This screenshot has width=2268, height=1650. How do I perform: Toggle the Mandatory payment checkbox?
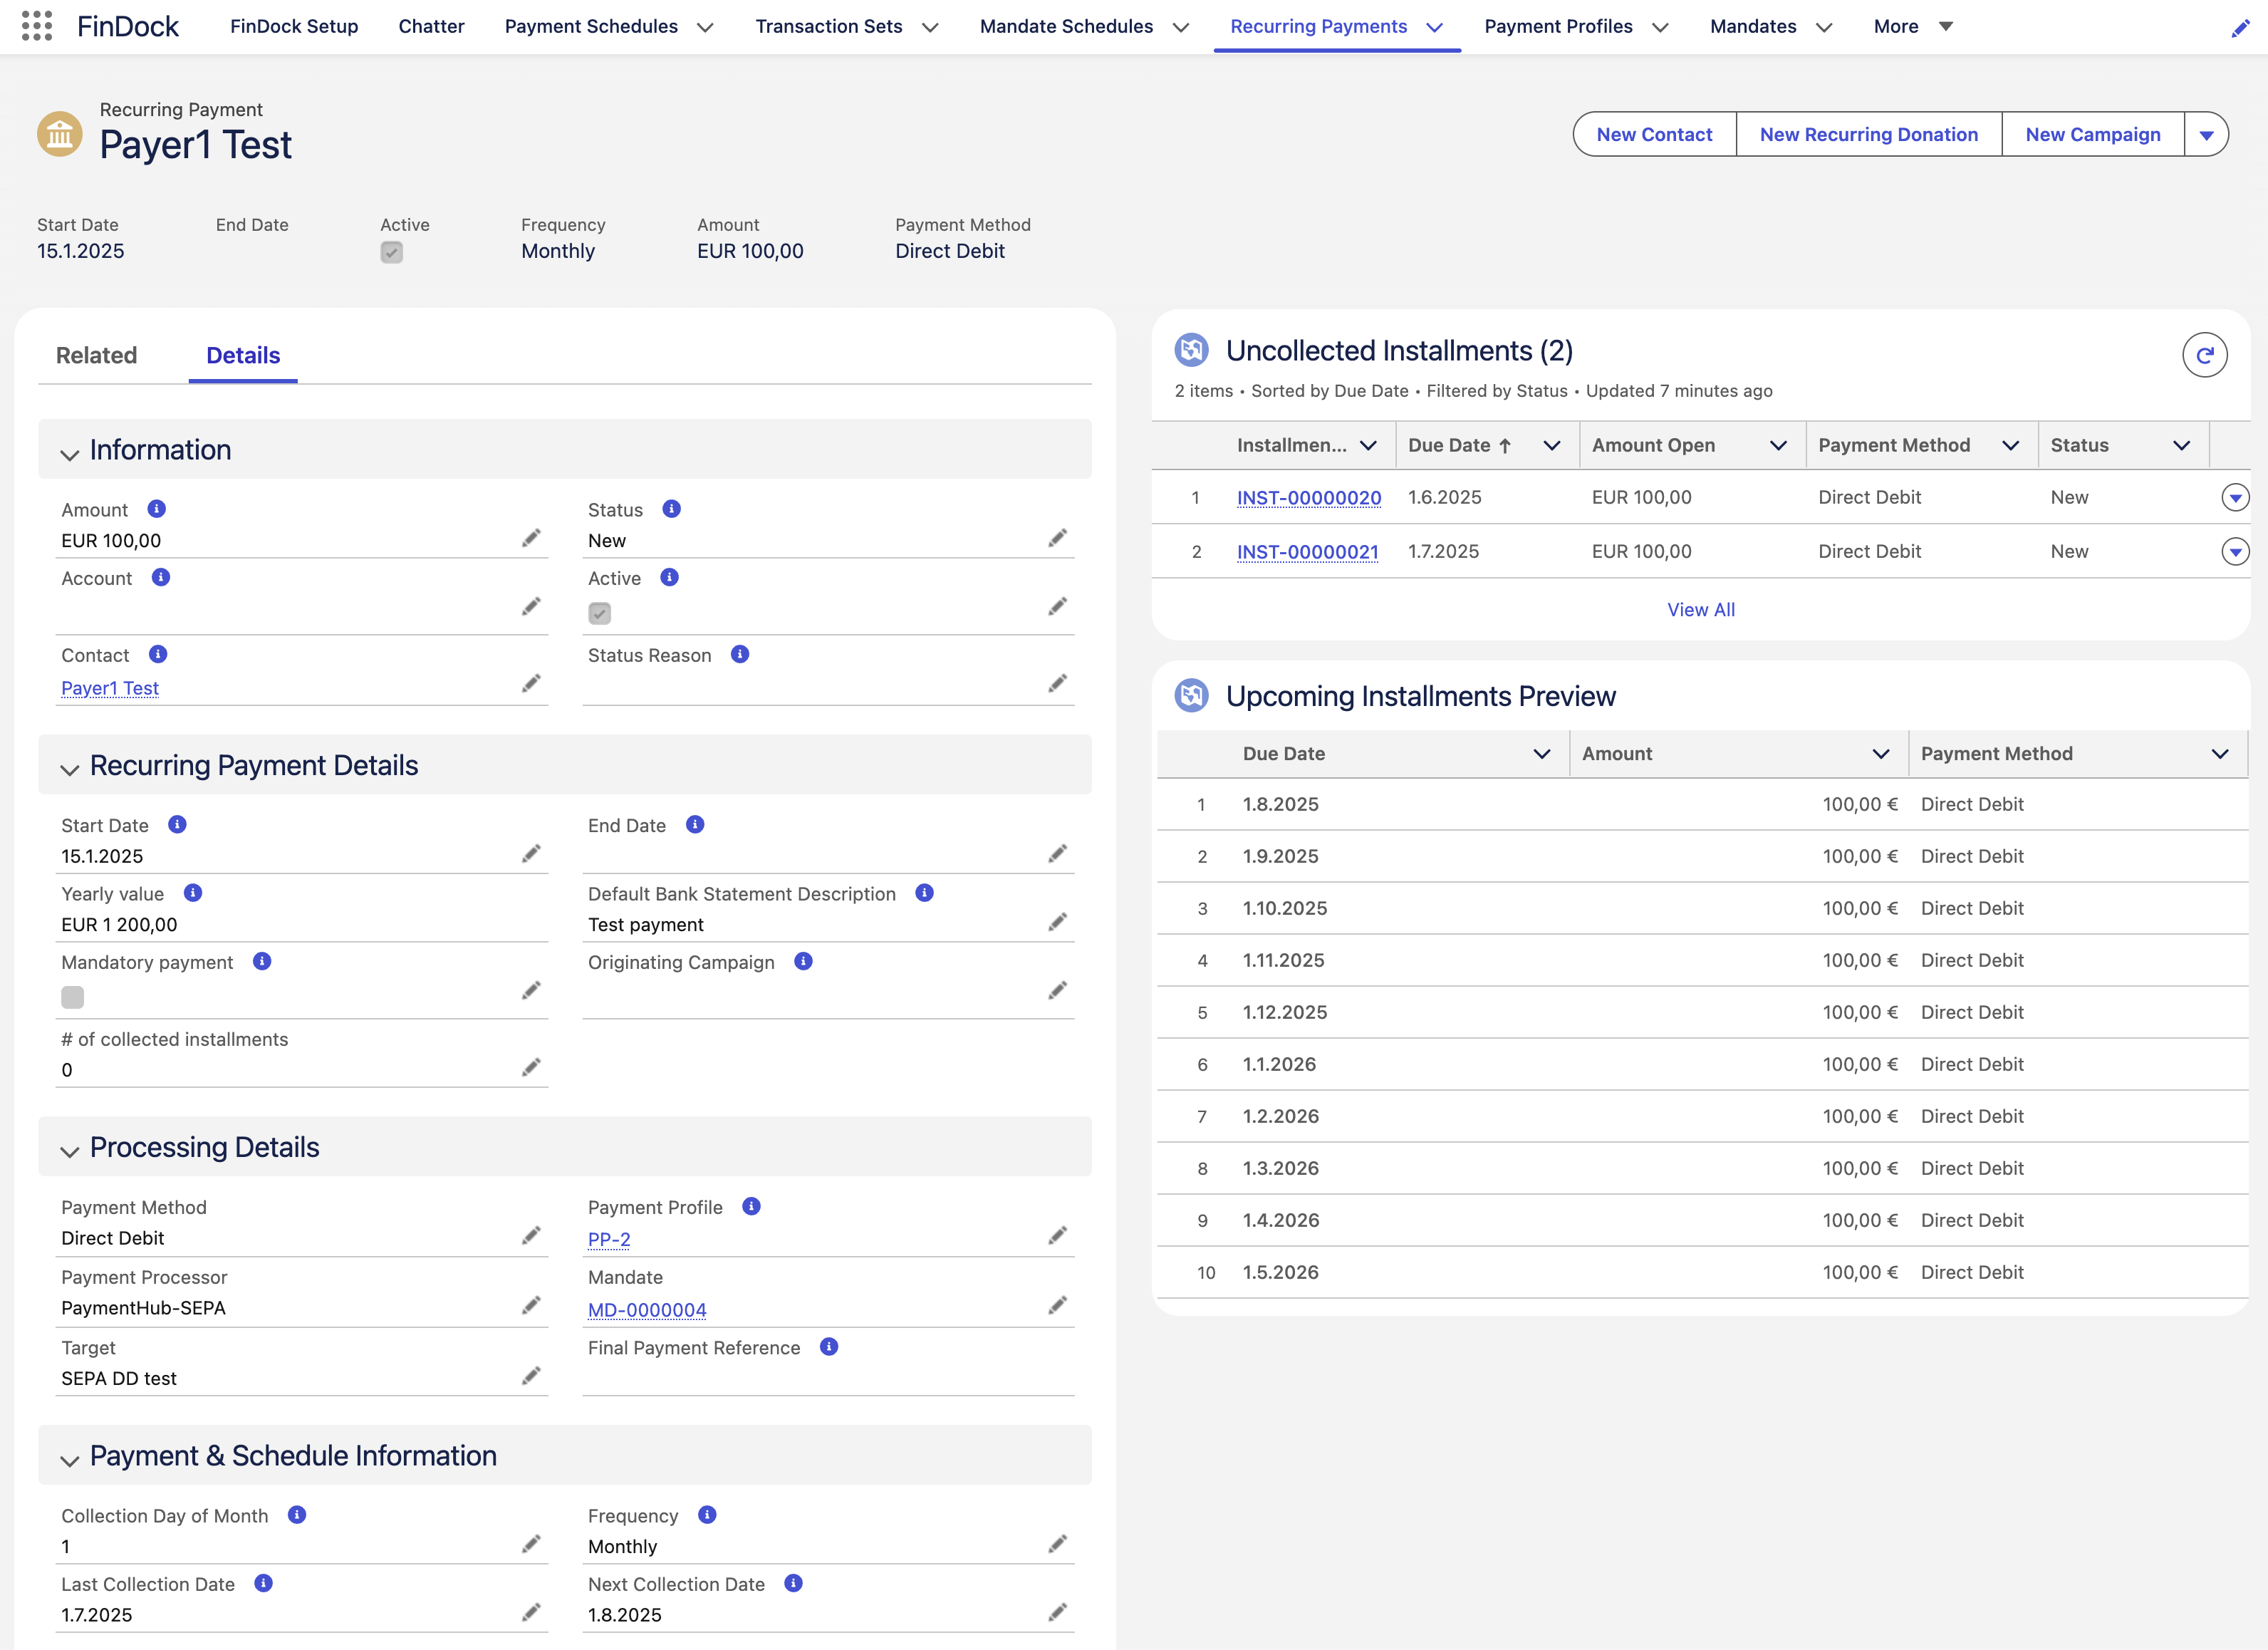[x=71, y=997]
